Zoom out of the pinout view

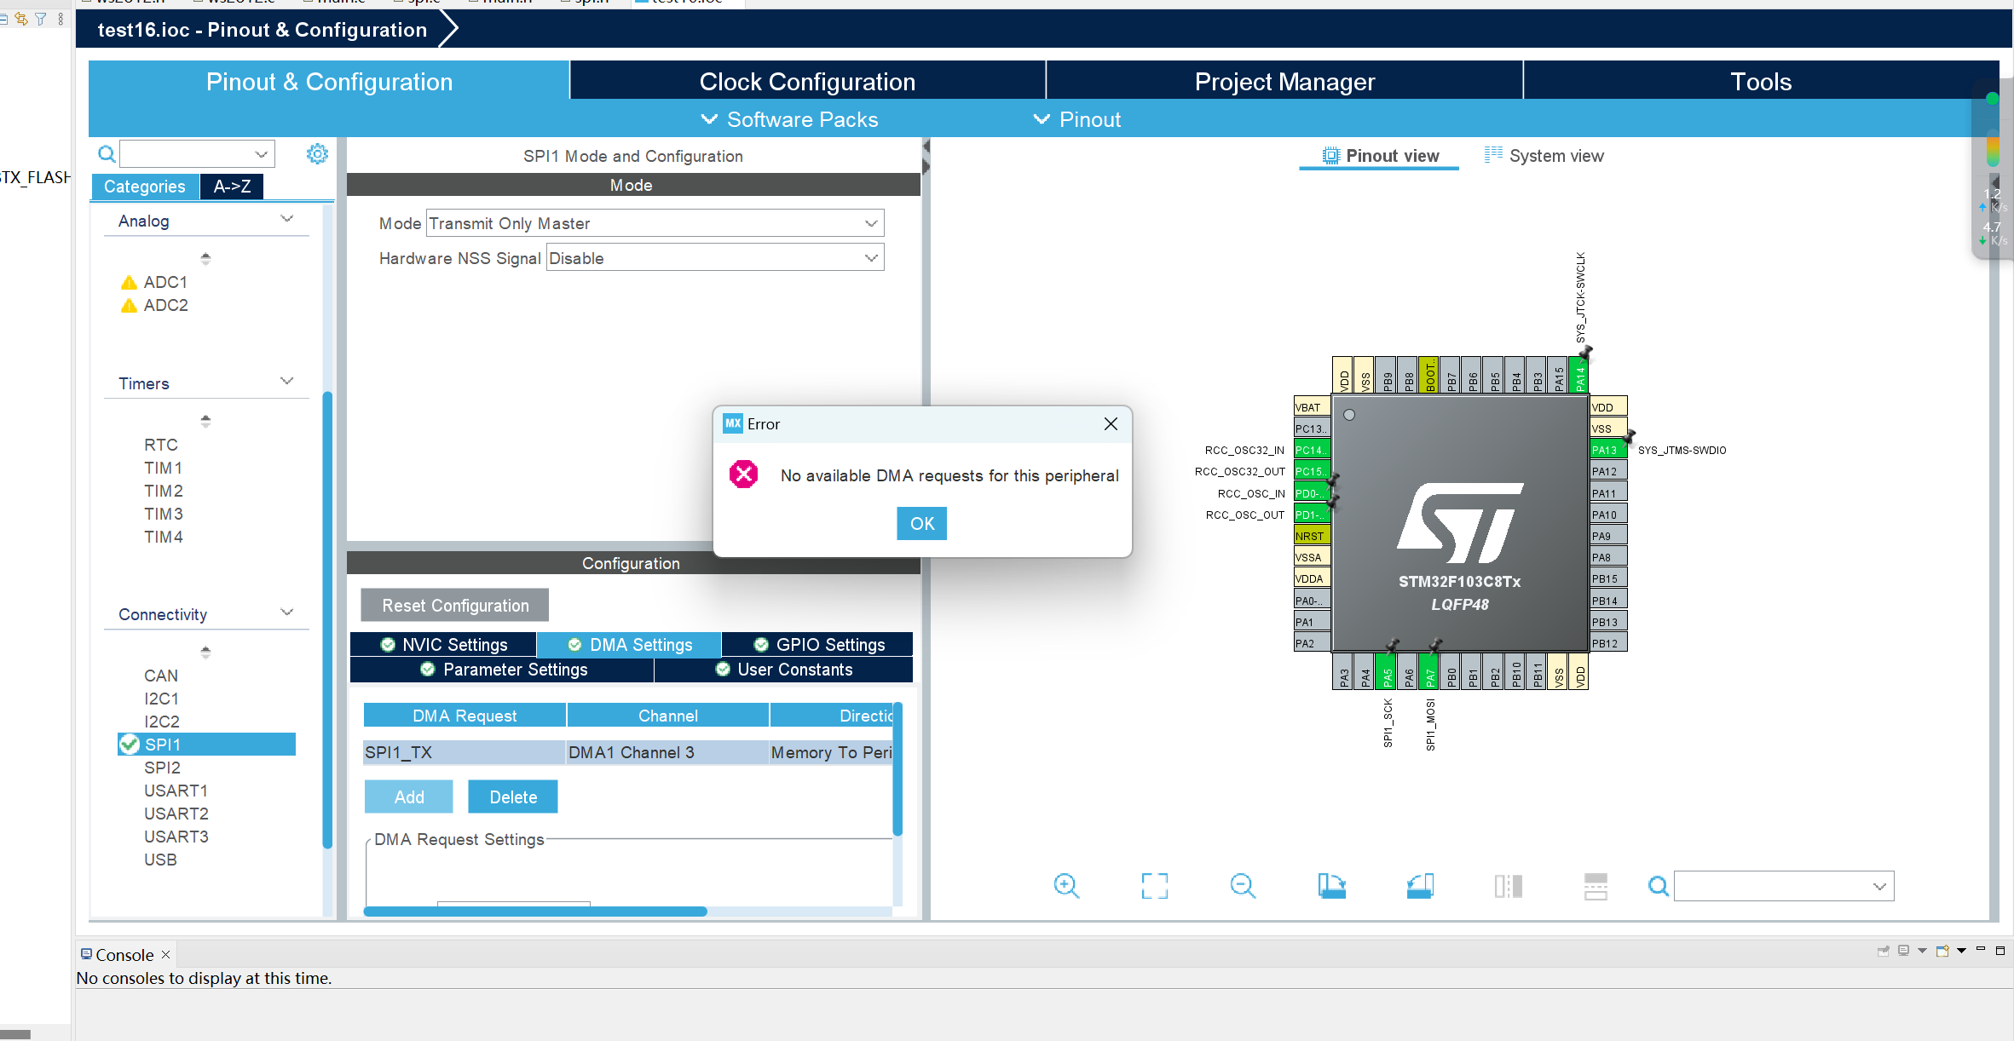(x=1242, y=886)
